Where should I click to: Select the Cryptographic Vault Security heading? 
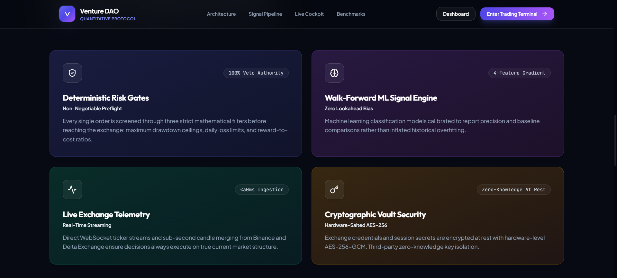[x=375, y=215]
